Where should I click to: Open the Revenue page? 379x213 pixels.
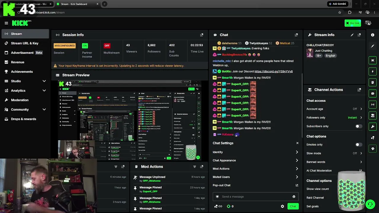point(25,62)
